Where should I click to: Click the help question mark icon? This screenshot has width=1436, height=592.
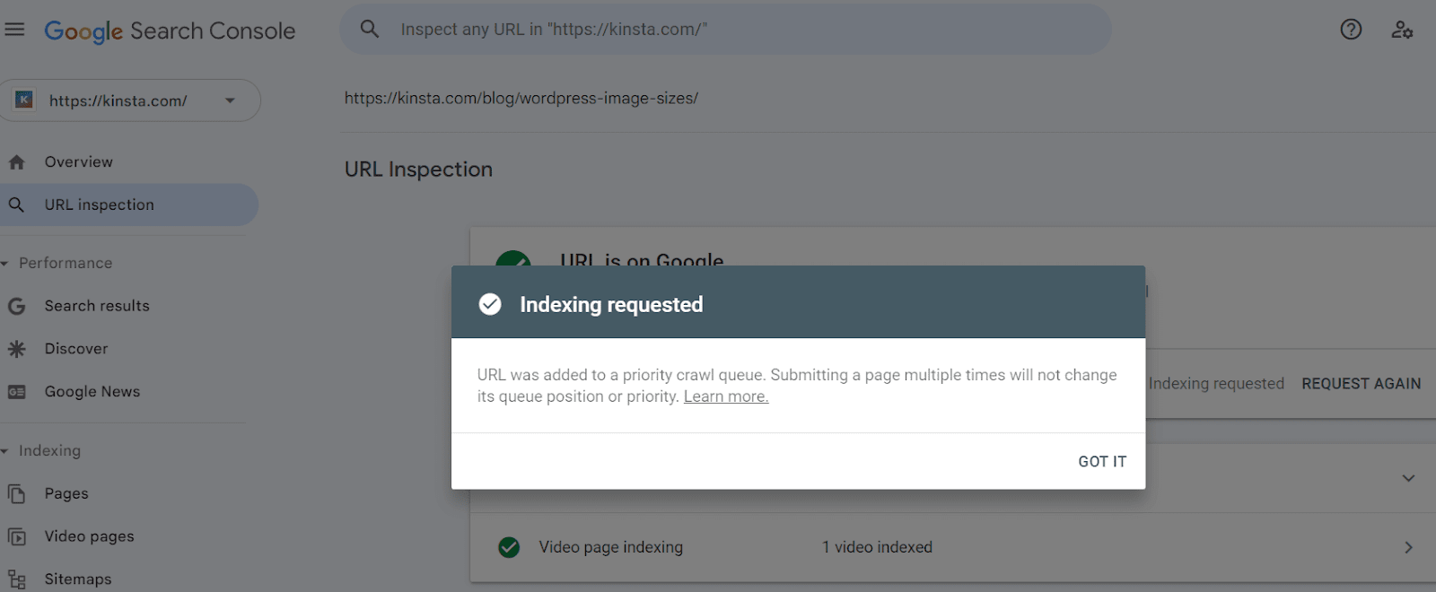[x=1351, y=30]
